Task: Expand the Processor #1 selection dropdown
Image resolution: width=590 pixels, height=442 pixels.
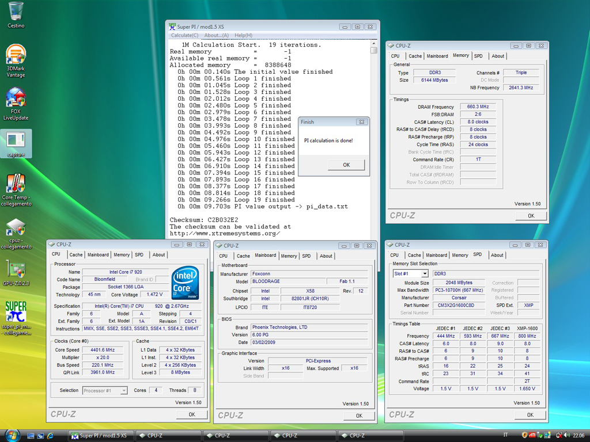Action: (124, 391)
